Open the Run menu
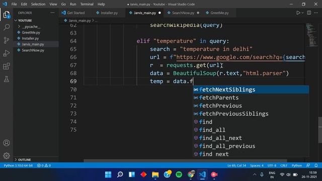The height and width of the screenshot is (181, 322). coord(73,4)
